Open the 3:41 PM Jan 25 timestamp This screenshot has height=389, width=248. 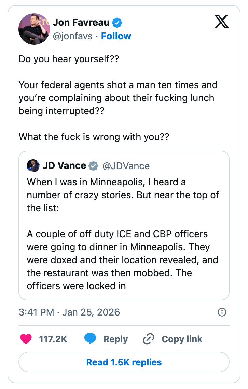69,312
